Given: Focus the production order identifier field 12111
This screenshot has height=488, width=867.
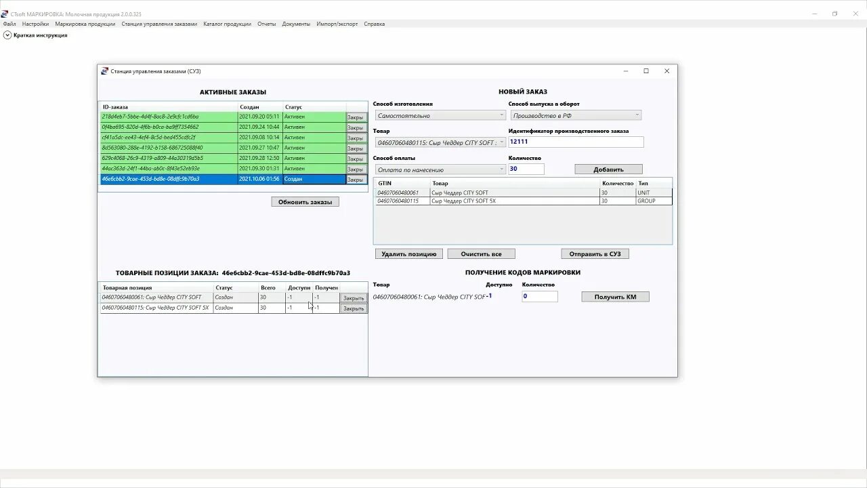Looking at the screenshot, I should (576, 142).
